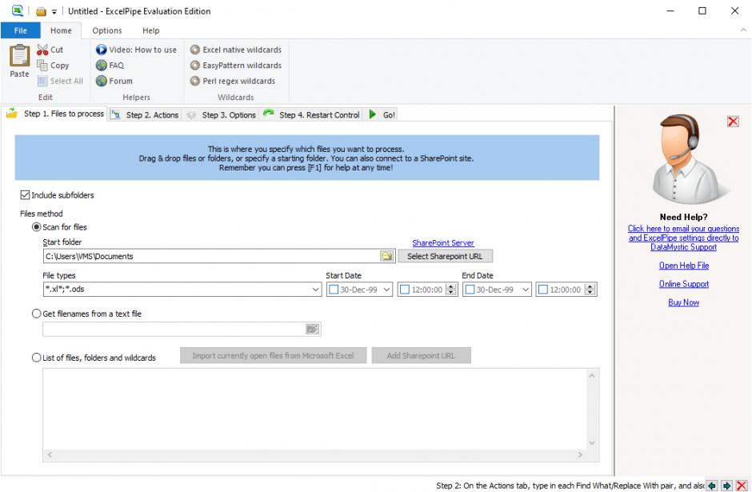
Task: Click the list's horizontal scrollbar left arrow
Action: click(50, 454)
